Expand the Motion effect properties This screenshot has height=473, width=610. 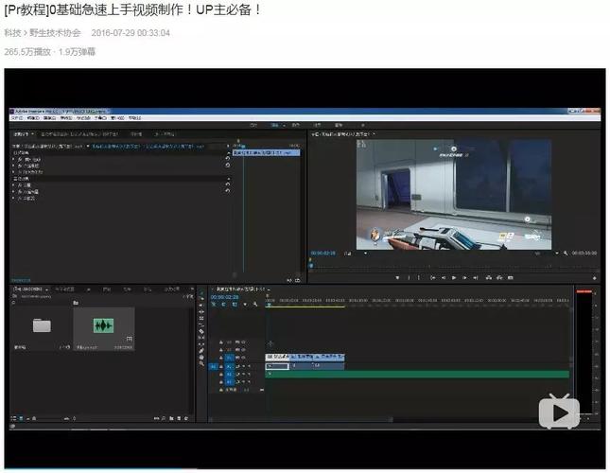click(x=13, y=159)
